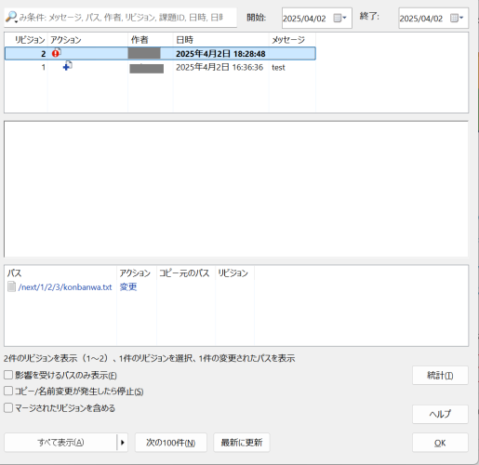Screen dimensions: 479x465
Task: Expand the すべて表示 split button arrow
Action: 123,443
